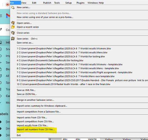This screenshot has width=148, height=140.
Task: Click the Gmail logo icon
Action: coord(8,16)
